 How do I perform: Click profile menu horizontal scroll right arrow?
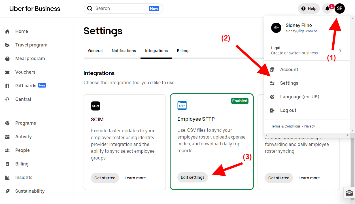(x=348, y=135)
